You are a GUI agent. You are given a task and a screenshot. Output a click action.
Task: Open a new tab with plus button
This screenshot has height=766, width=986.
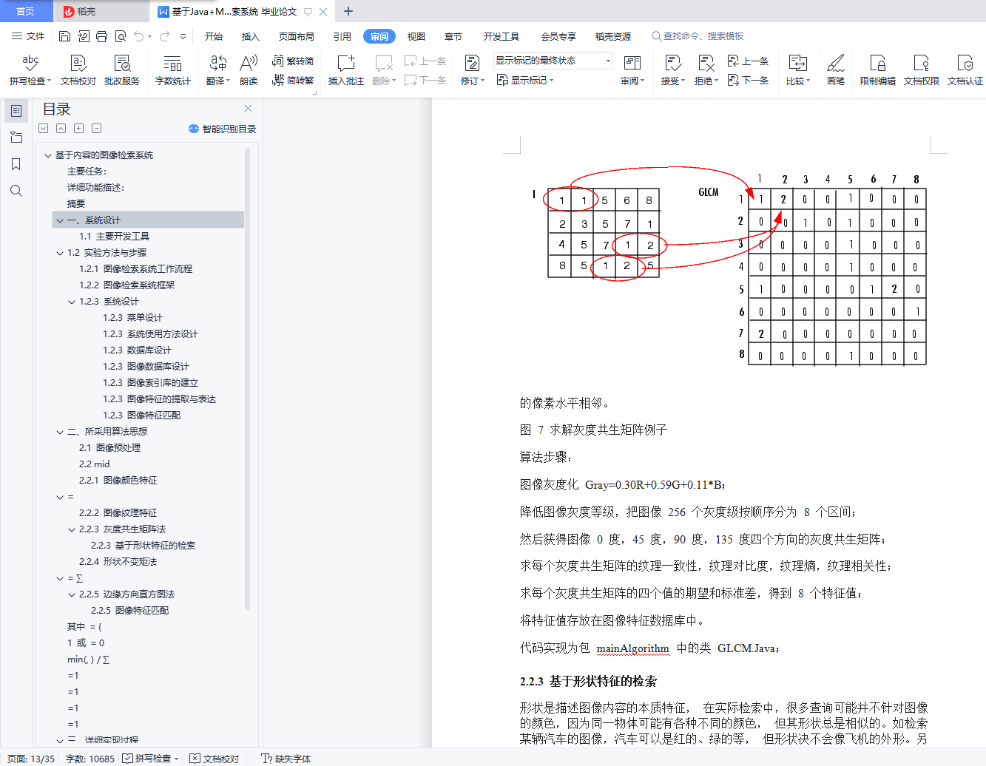(x=348, y=11)
